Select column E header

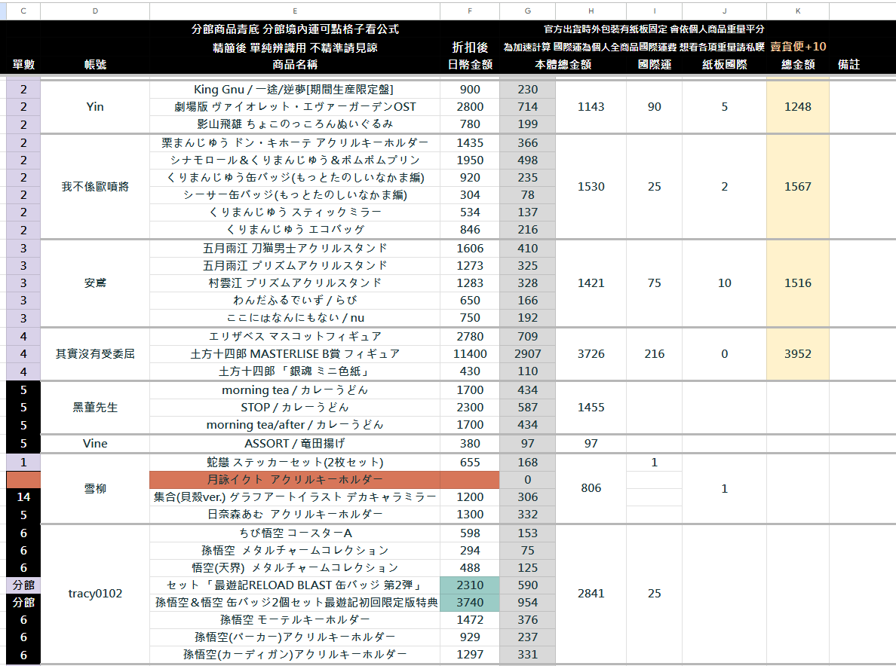click(295, 11)
